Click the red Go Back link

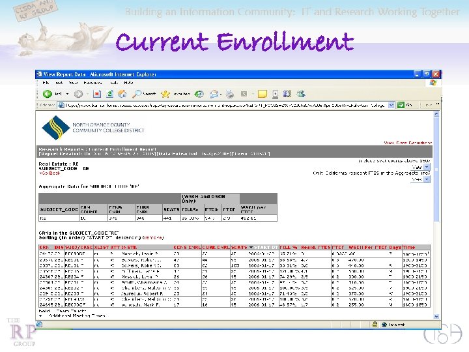coord(50,173)
